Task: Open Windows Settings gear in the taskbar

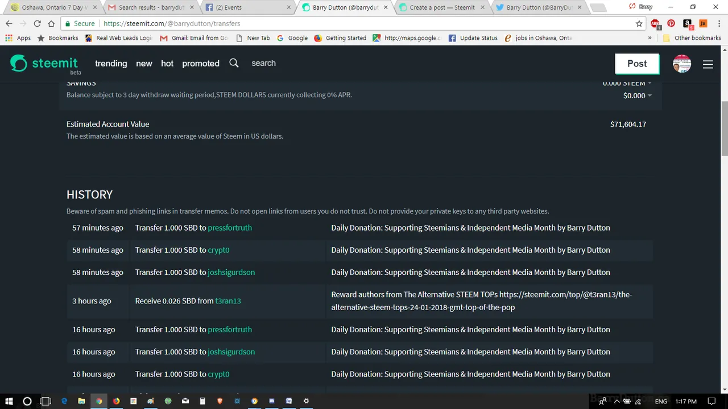Action: tap(306, 401)
